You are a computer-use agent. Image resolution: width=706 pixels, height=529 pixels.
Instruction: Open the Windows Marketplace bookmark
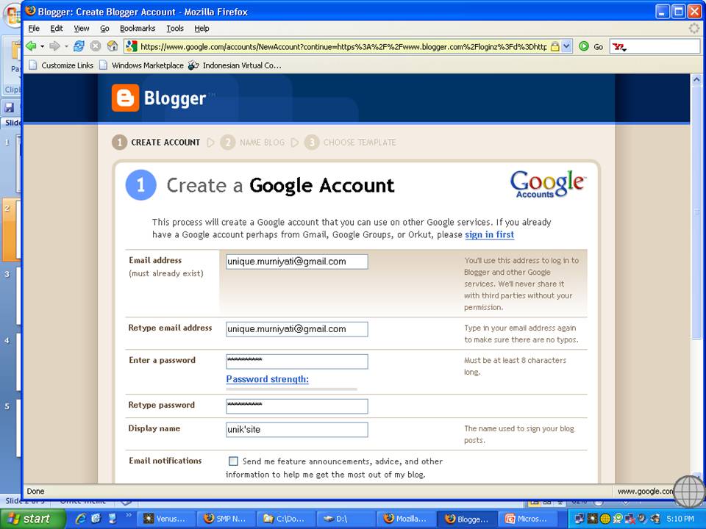[141, 65]
